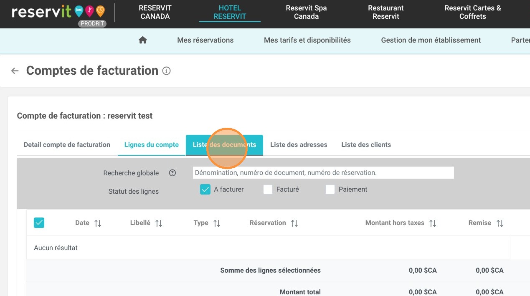
Task: Open the Liste des adresses tab
Action: (x=299, y=145)
